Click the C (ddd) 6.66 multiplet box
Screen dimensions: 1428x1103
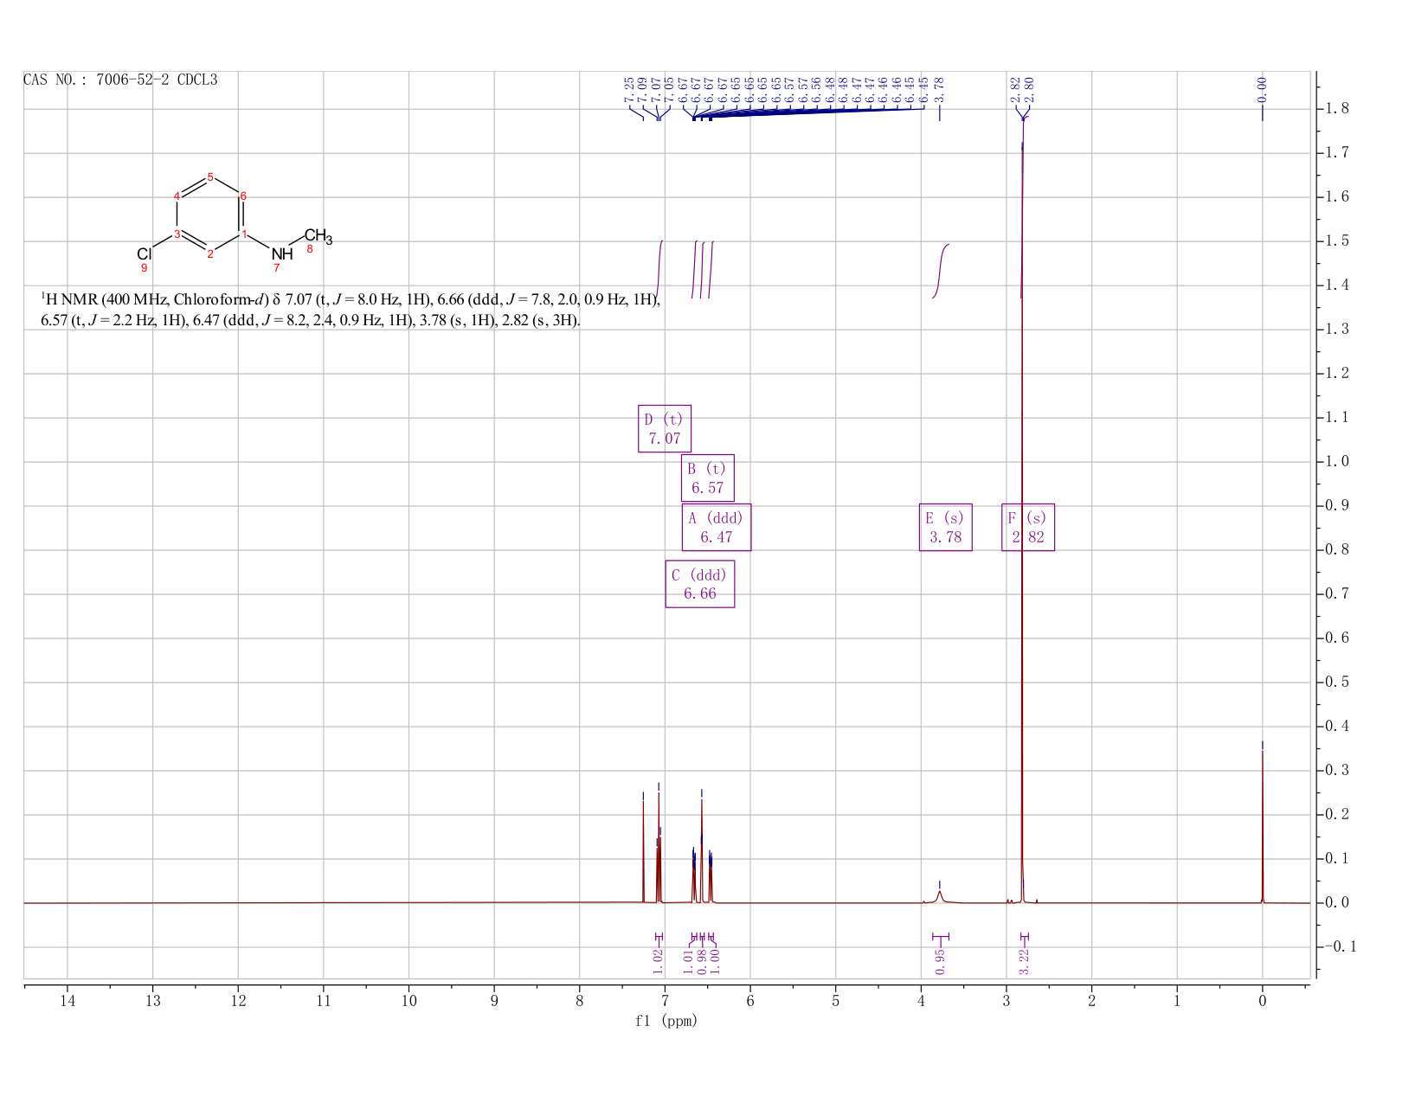(700, 584)
